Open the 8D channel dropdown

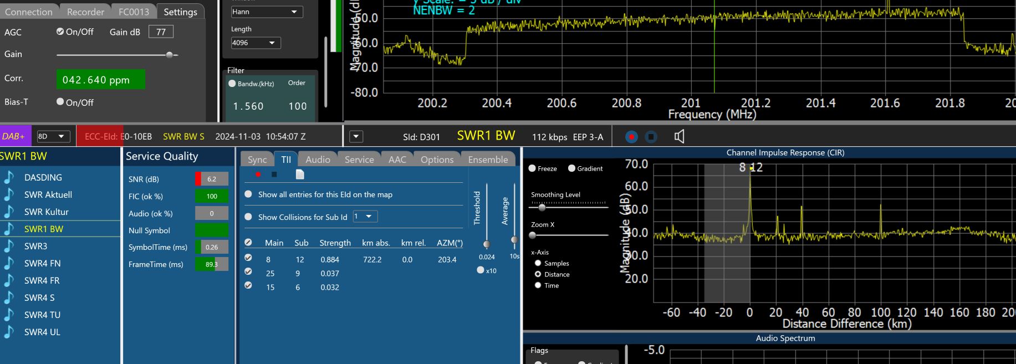(x=52, y=136)
